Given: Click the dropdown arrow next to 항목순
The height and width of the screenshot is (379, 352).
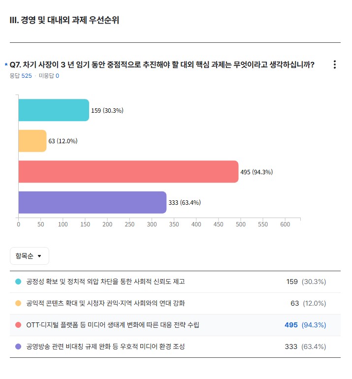Looking at the screenshot, I should click(39, 256).
